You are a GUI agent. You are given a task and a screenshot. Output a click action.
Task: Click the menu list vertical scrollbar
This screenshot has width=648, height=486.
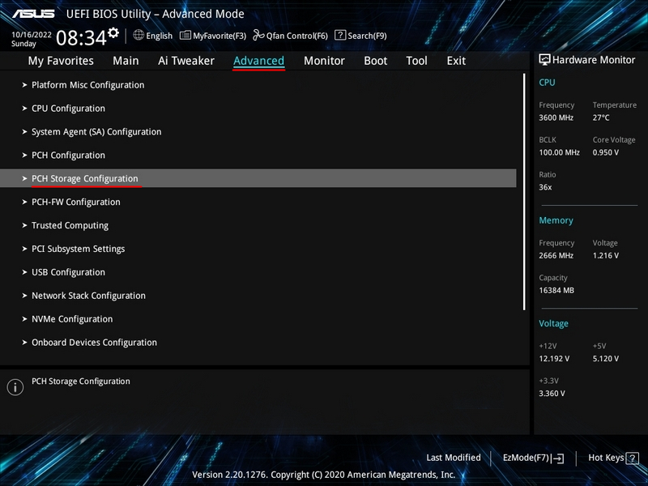pos(524,191)
